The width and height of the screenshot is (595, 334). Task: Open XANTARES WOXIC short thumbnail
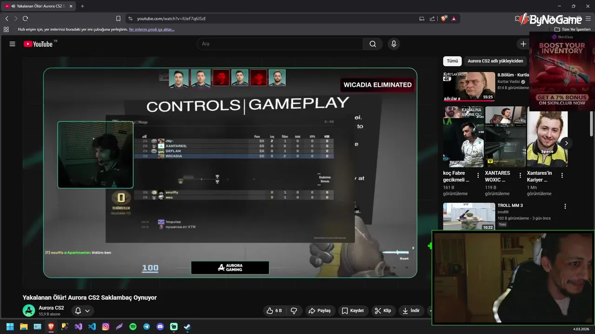(x=505, y=136)
